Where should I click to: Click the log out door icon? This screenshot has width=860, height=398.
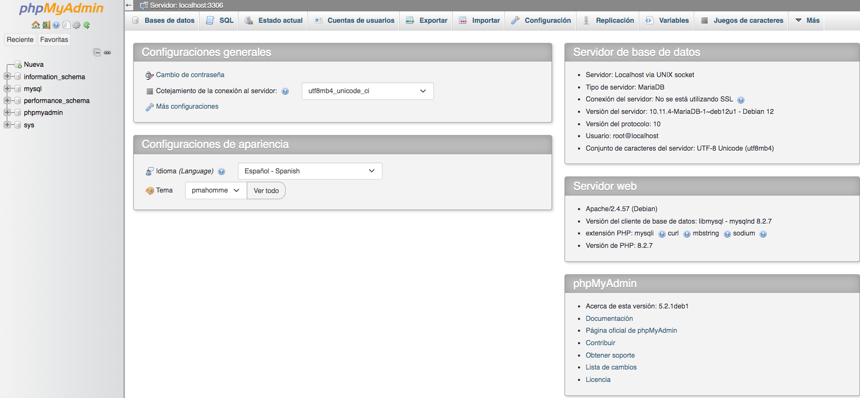tap(46, 25)
